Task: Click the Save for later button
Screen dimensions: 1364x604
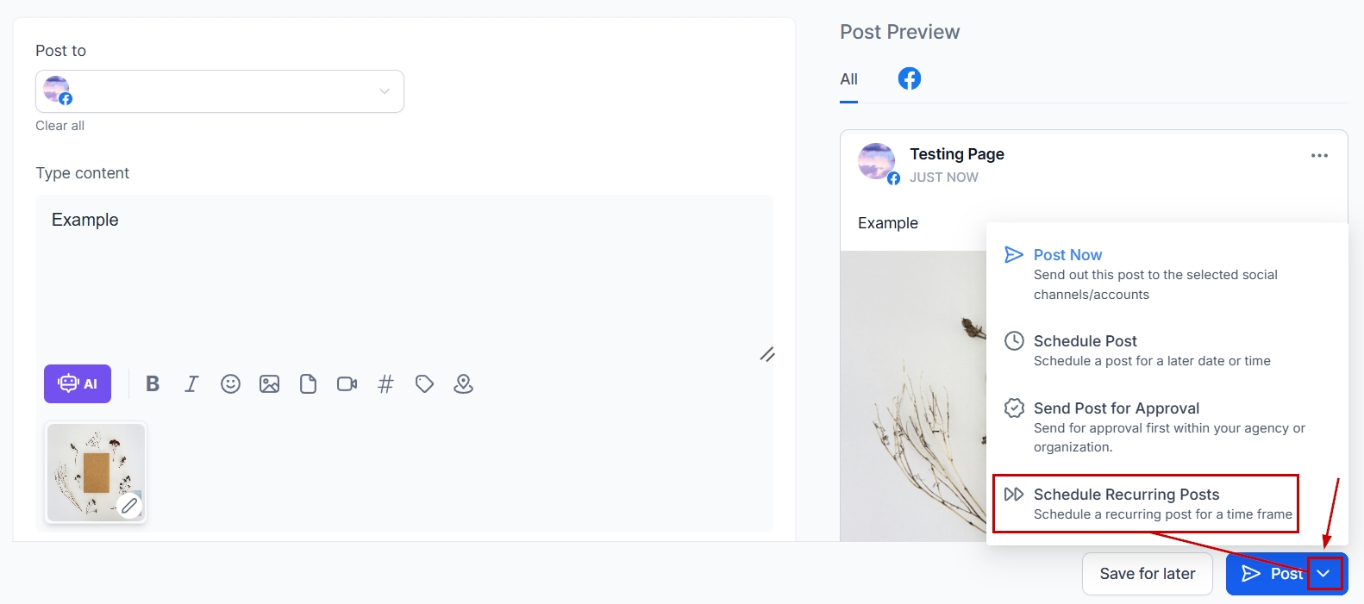Action: [1147, 574]
